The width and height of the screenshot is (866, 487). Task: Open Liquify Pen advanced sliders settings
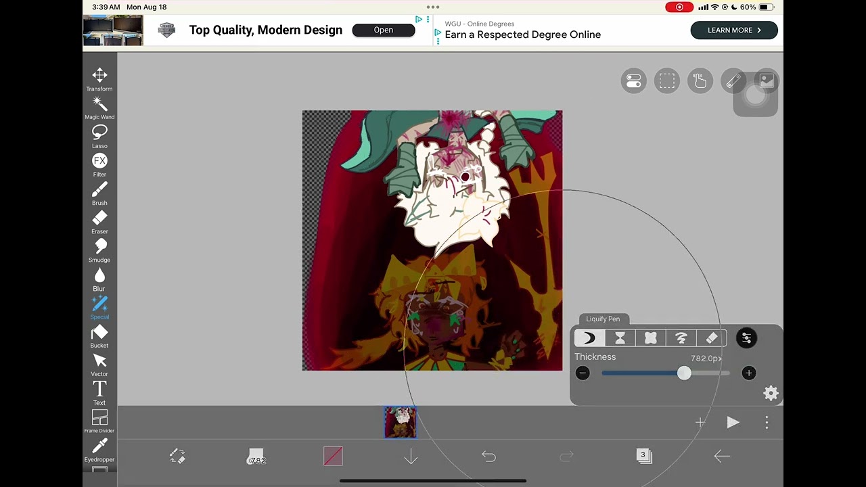tap(746, 338)
